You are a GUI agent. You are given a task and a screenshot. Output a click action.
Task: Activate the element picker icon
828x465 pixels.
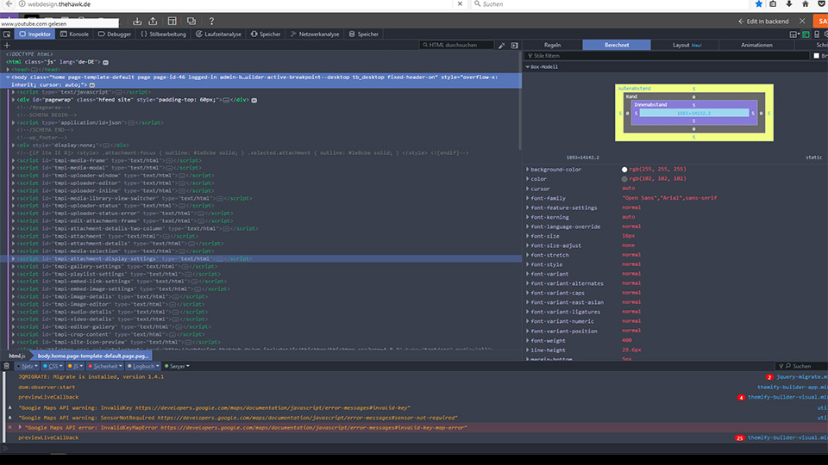[7, 34]
